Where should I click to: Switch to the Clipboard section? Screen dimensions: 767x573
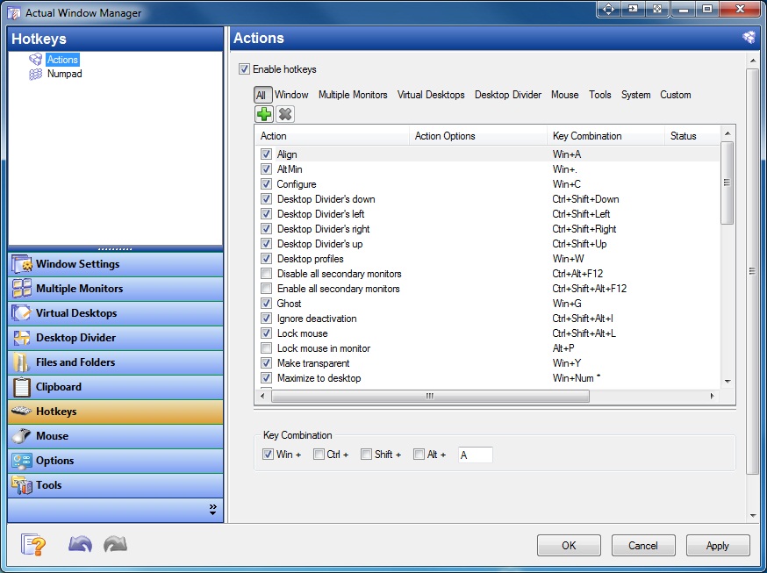[116, 387]
